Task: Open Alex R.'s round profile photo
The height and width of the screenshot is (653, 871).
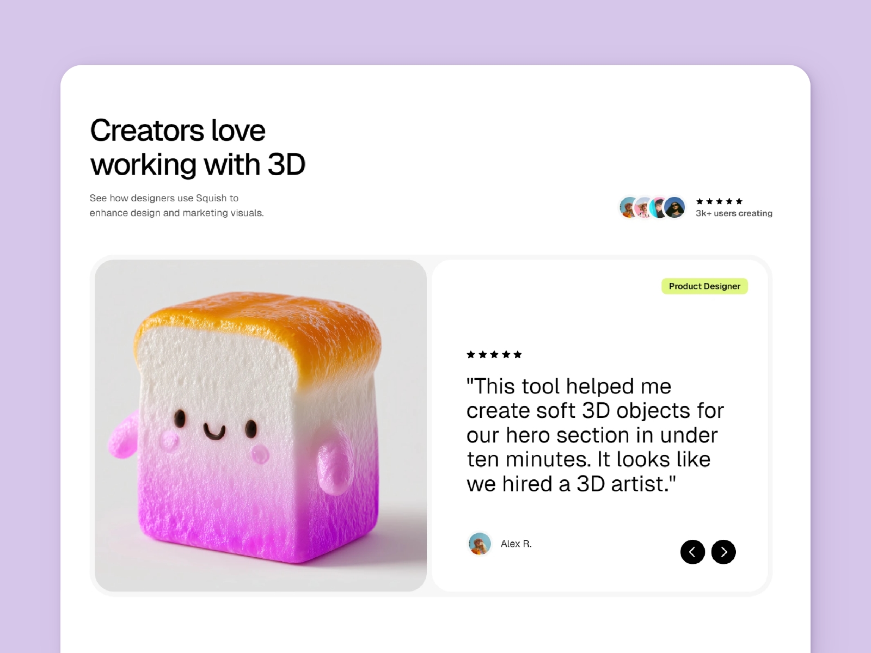Action: point(480,544)
